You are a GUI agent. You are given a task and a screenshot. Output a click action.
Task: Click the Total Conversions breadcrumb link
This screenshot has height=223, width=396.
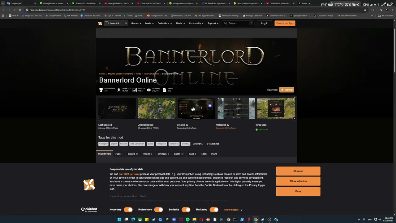pyautogui.click(x=152, y=74)
